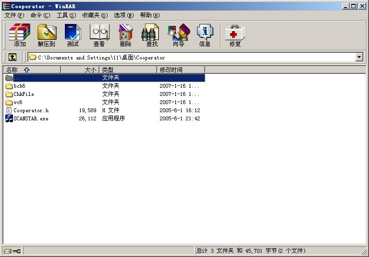Click the size value 19,589
Screen dimensions: 369x257
(87, 110)
